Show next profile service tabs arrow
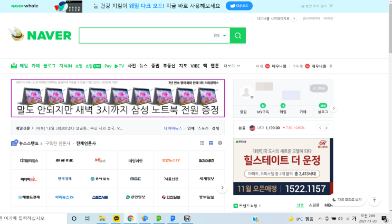Viewport: 392px width, 224px height. coord(334,108)
